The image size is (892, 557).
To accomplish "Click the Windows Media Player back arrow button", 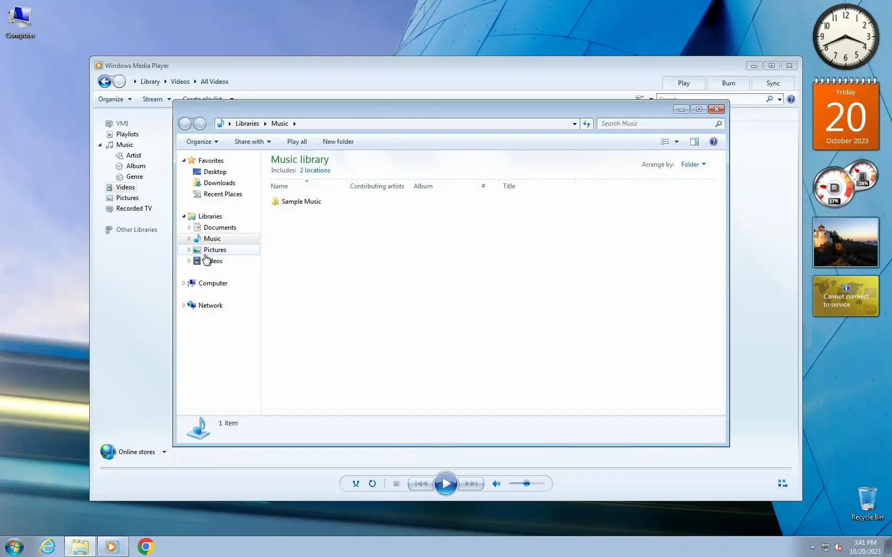I will coord(105,81).
